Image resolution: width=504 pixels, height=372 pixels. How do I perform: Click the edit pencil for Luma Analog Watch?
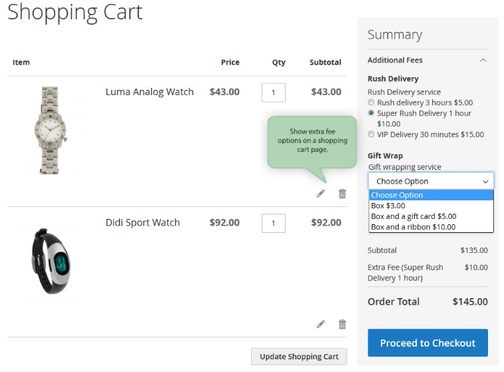click(321, 194)
